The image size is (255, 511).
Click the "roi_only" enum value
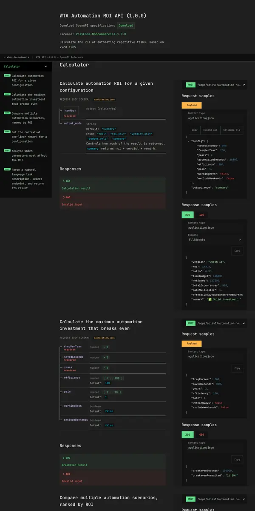click(119, 134)
